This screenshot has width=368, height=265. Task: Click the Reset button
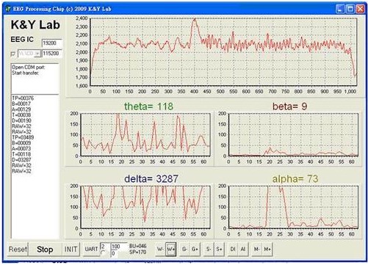(18, 250)
